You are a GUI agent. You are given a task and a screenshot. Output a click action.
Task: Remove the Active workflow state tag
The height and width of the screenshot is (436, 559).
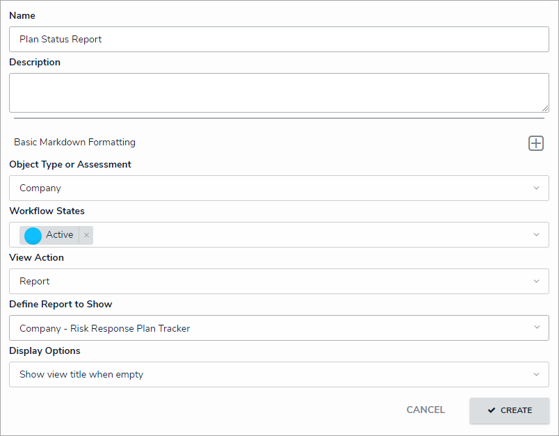pos(86,235)
